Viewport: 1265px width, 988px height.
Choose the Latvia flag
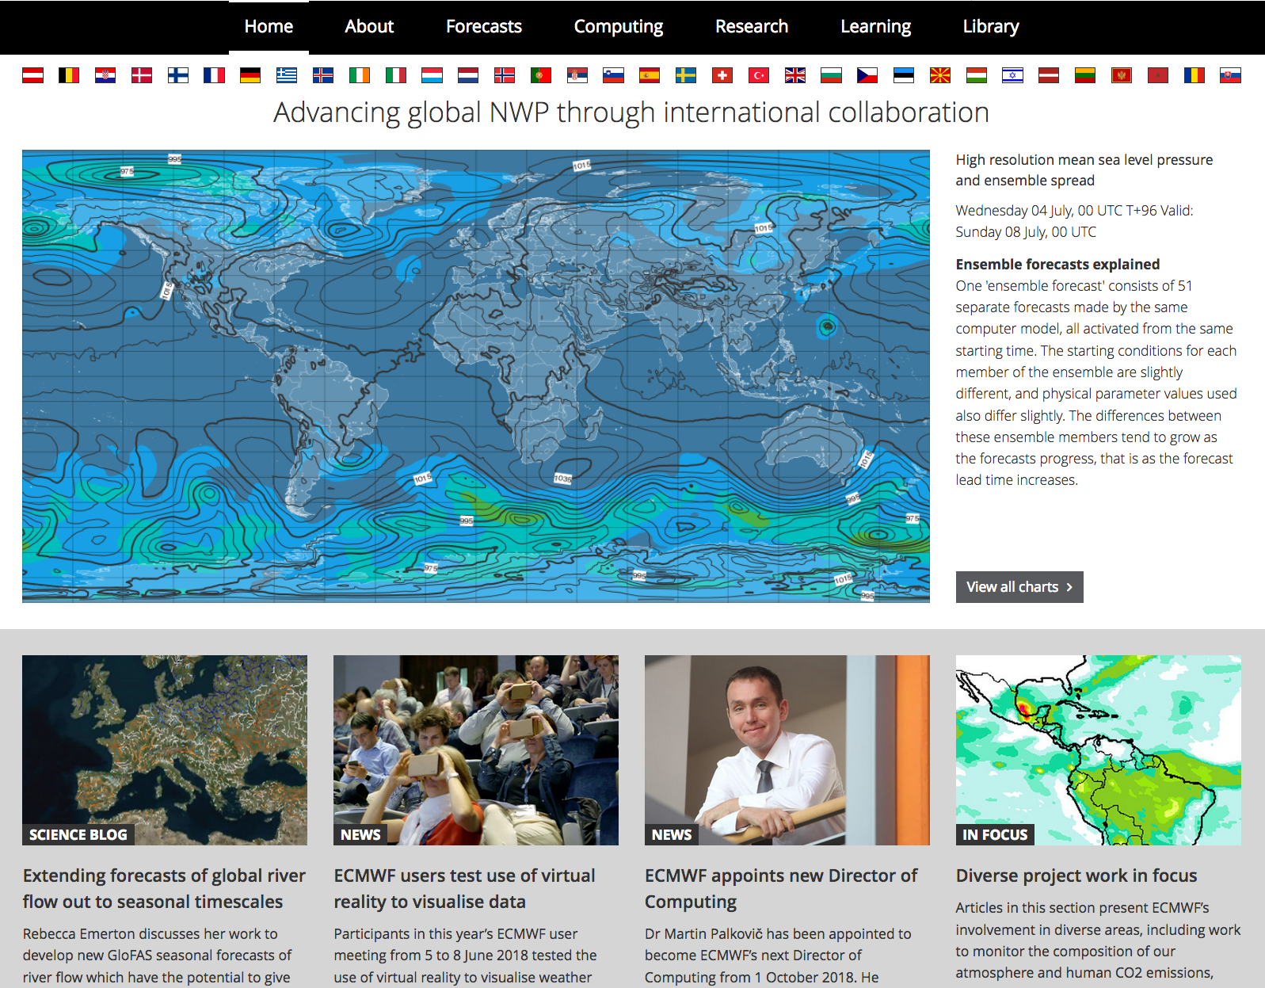pos(1049,75)
